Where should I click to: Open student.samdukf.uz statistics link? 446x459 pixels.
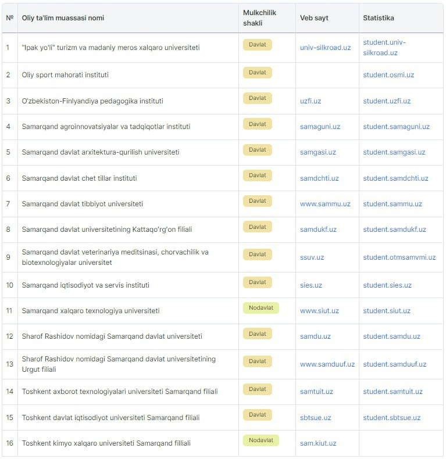394,229
